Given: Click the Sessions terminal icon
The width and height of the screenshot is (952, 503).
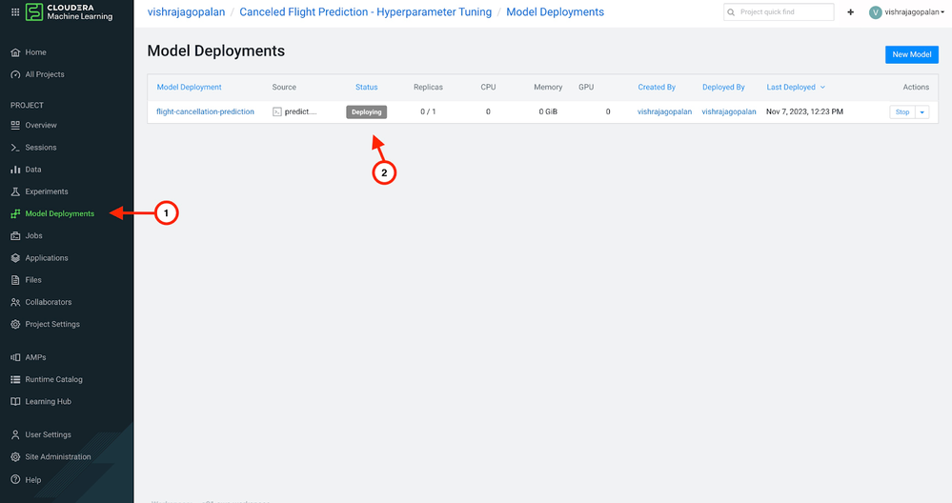Looking at the screenshot, I should [15, 148].
